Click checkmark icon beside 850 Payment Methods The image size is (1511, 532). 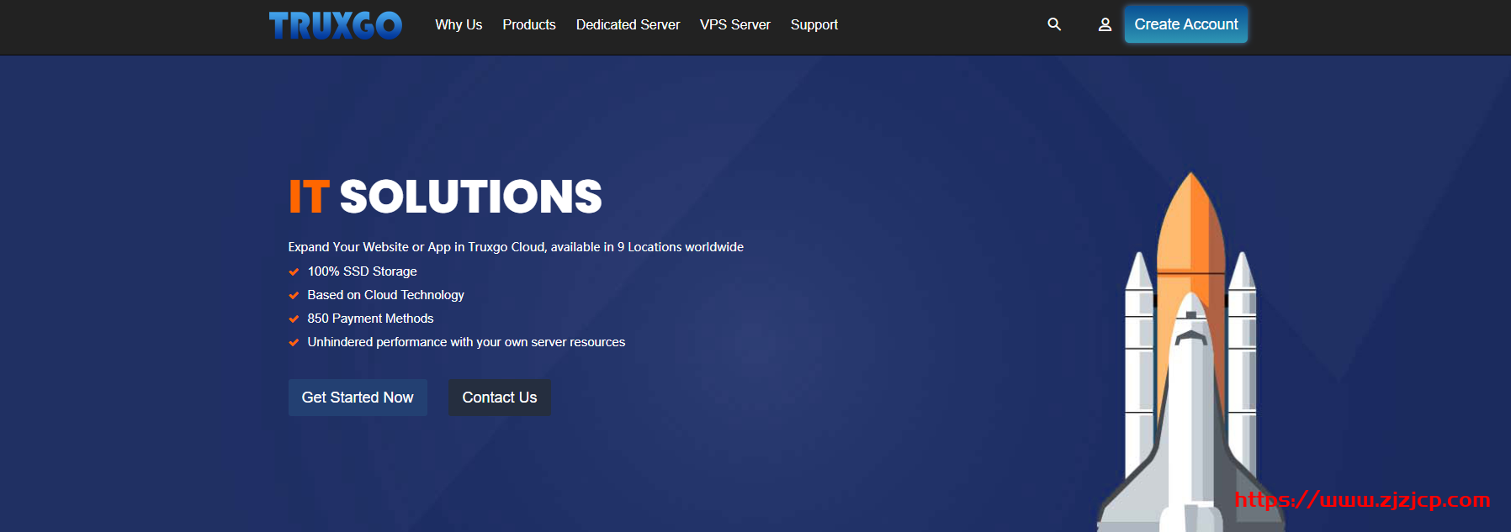pyautogui.click(x=294, y=319)
